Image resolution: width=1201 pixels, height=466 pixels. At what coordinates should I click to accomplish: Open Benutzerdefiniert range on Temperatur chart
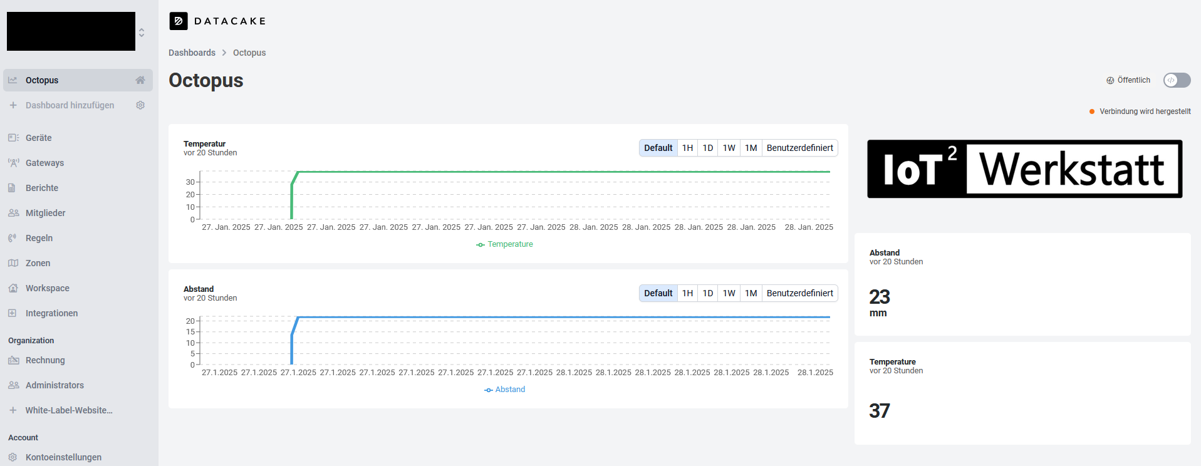[799, 148]
